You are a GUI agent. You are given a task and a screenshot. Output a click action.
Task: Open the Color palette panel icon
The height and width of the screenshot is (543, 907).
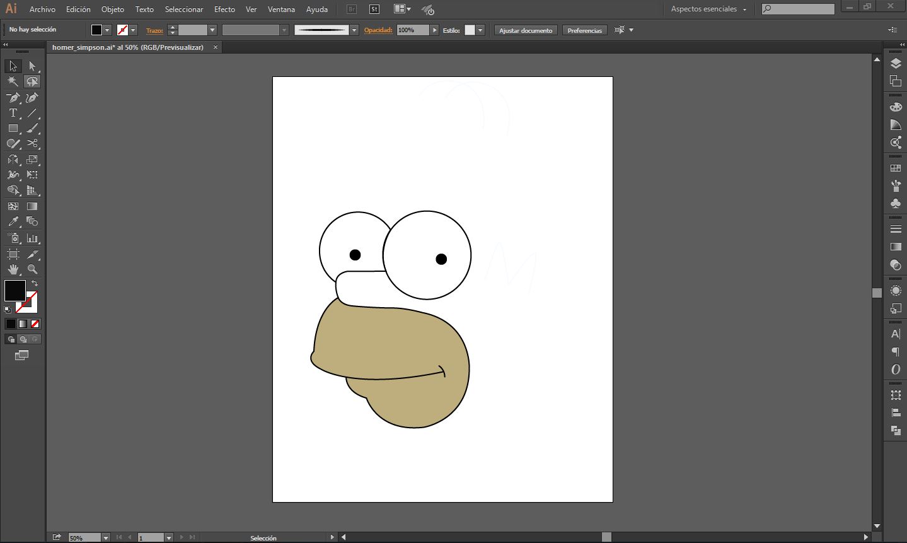896,107
